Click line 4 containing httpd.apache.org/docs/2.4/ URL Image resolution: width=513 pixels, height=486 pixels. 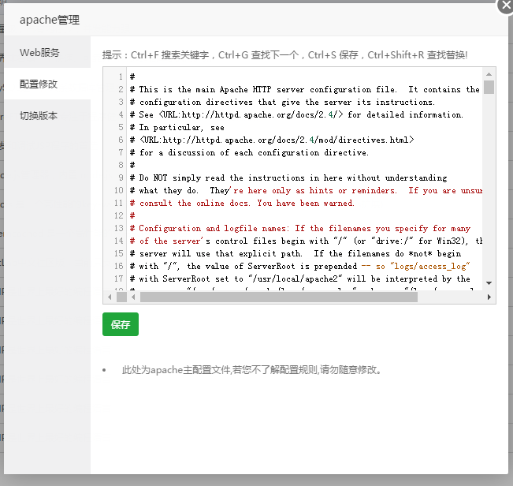click(296, 114)
